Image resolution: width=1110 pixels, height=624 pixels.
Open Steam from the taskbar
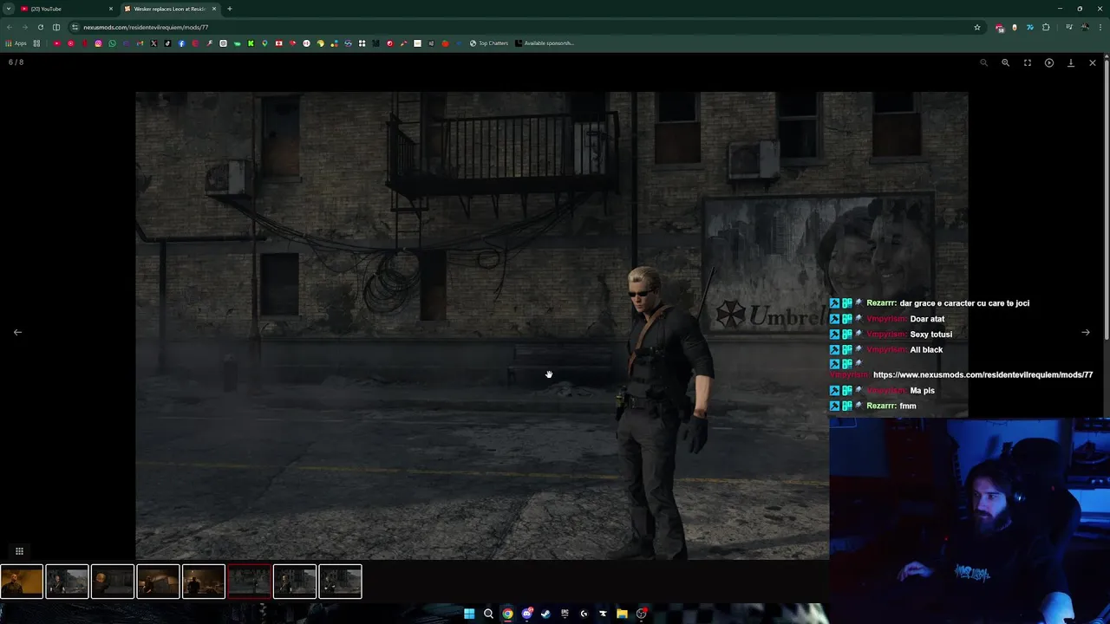pyautogui.click(x=545, y=614)
